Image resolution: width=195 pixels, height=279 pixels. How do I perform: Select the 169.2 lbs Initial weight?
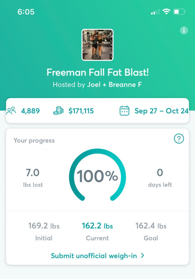pos(44,226)
